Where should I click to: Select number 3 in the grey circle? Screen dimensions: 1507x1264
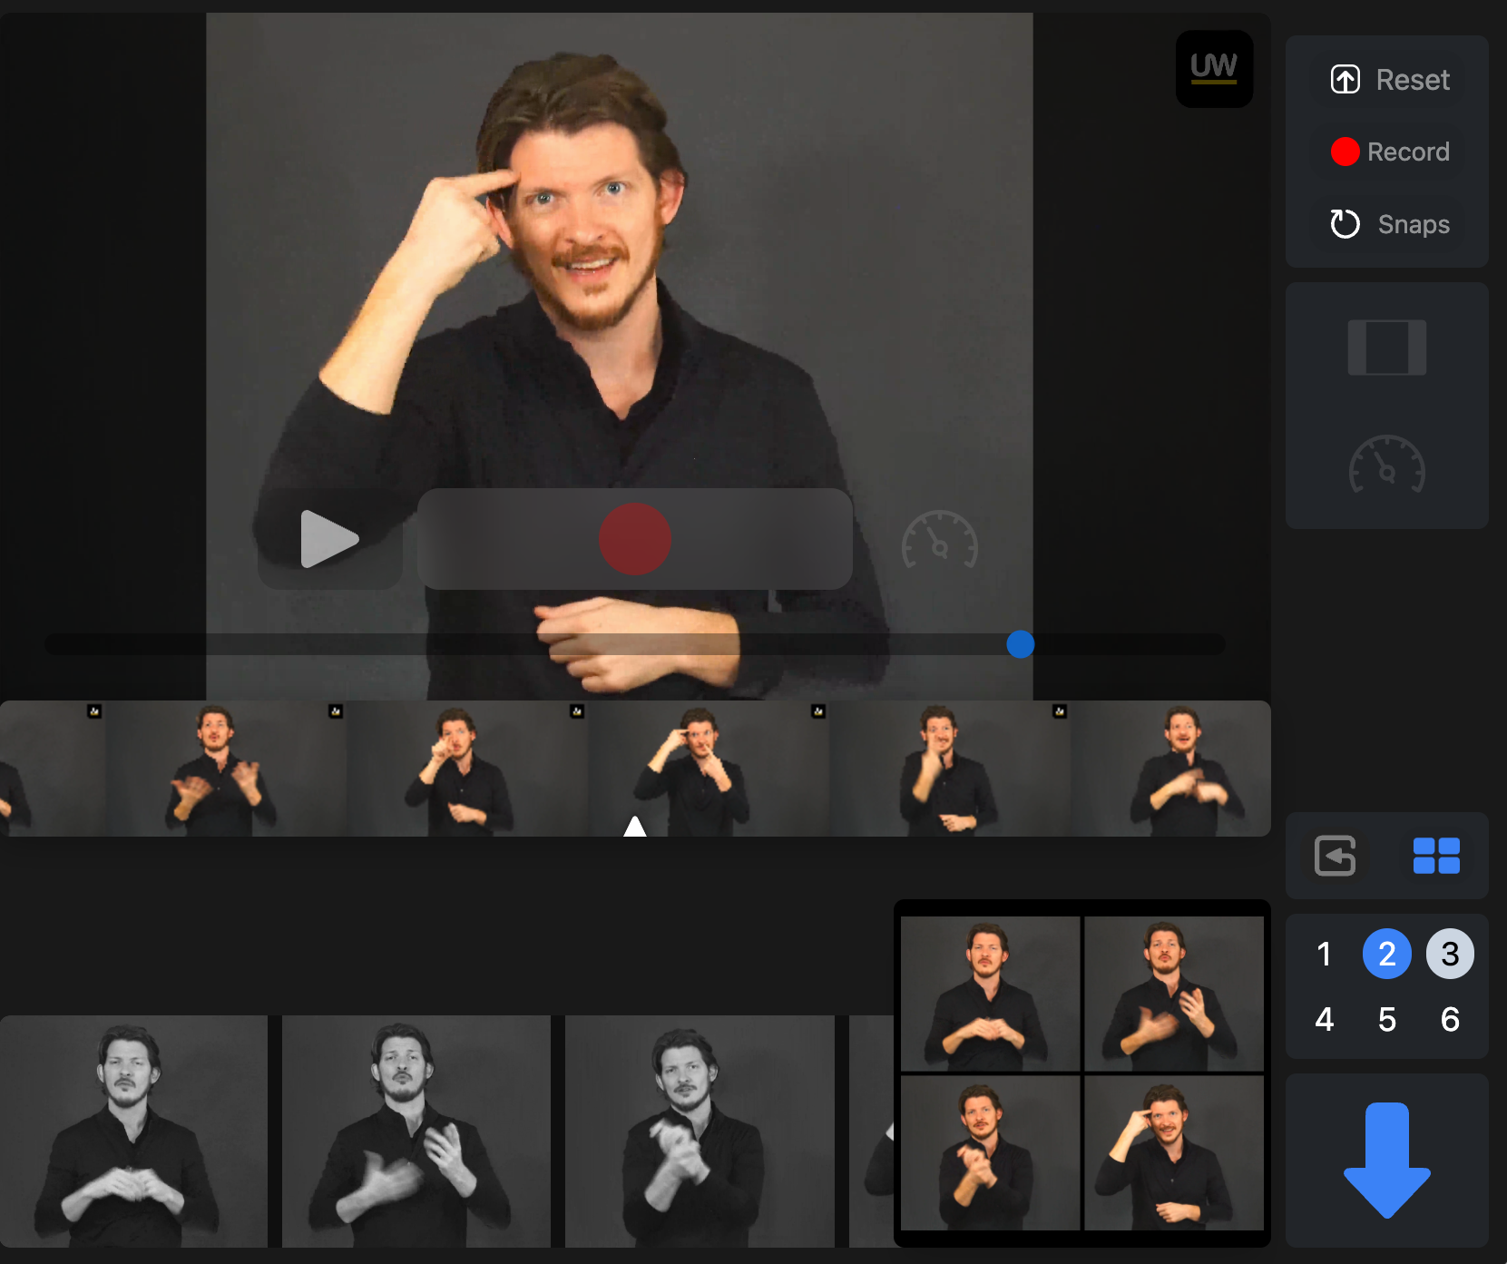coord(1450,954)
